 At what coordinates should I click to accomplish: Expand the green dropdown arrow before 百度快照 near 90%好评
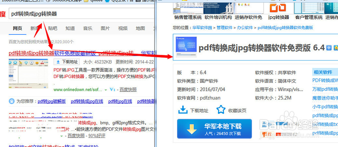pyautogui.click(x=62, y=136)
